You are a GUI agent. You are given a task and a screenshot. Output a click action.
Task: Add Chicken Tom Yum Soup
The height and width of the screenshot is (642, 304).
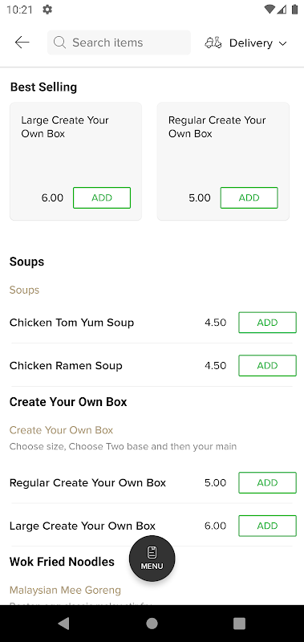(x=268, y=323)
